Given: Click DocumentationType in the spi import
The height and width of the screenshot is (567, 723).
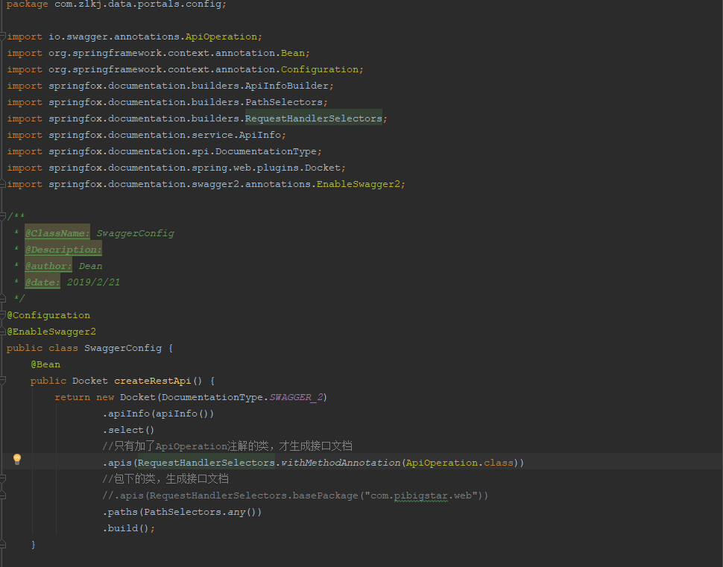Looking at the screenshot, I should (x=266, y=151).
